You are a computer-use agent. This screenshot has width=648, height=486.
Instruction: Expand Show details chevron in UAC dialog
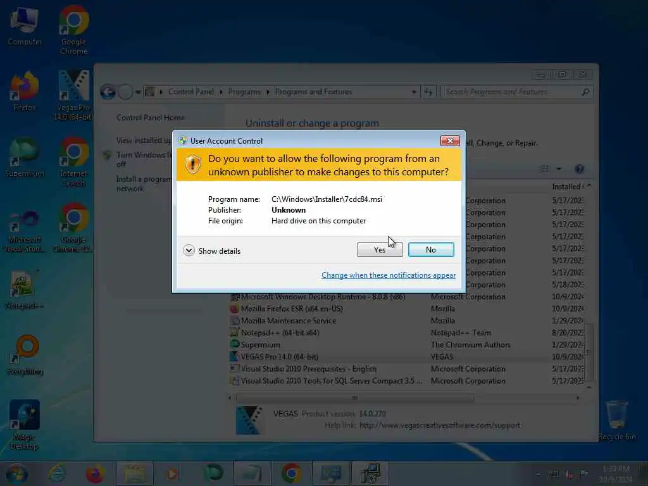(x=189, y=251)
